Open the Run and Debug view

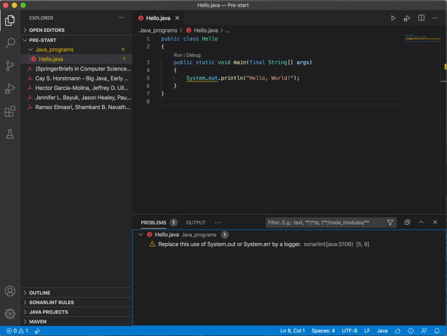click(9, 88)
